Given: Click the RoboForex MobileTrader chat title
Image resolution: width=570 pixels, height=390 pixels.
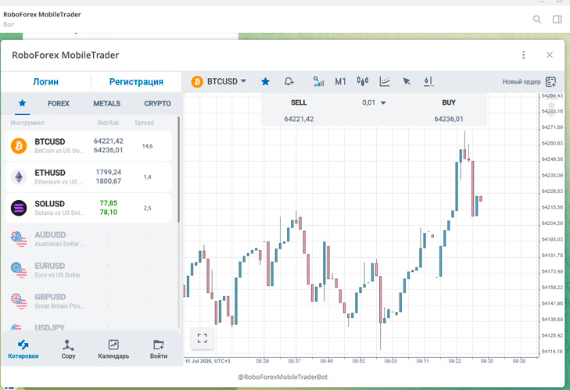Looking at the screenshot, I should [41, 15].
